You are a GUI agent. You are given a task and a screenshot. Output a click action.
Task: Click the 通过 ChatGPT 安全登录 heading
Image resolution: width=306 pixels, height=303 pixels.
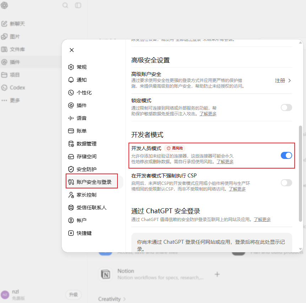[x=166, y=211]
